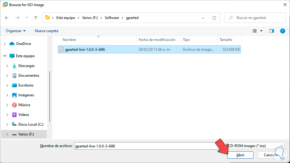
Task: Expand the Varios (F:) node
Action: click(x=7, y=134)
